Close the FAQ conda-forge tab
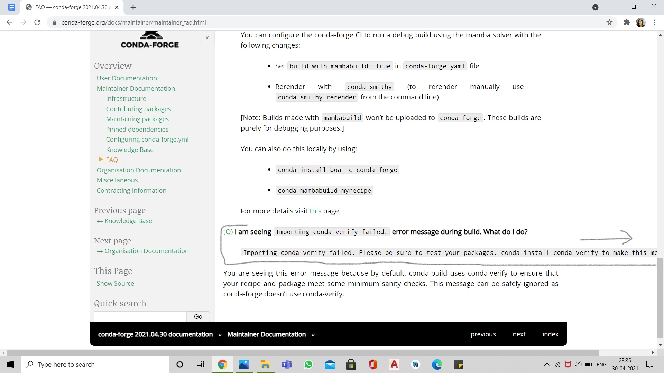 [117, 7]
